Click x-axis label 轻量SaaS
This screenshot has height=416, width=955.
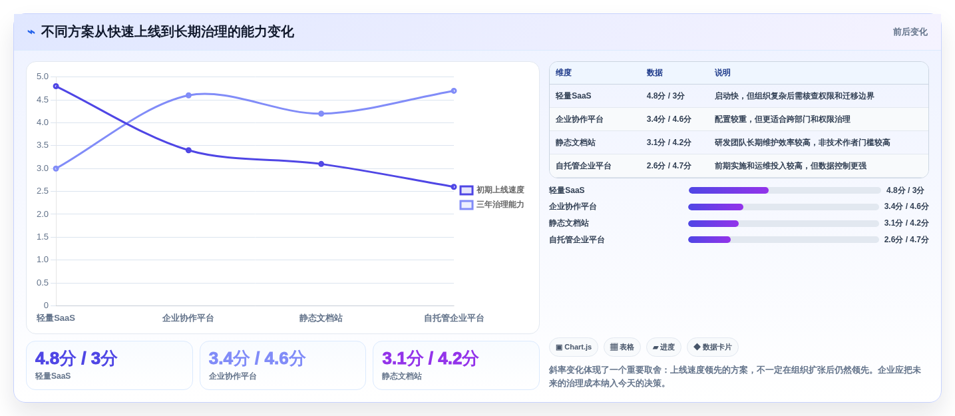tap(56, 318)
